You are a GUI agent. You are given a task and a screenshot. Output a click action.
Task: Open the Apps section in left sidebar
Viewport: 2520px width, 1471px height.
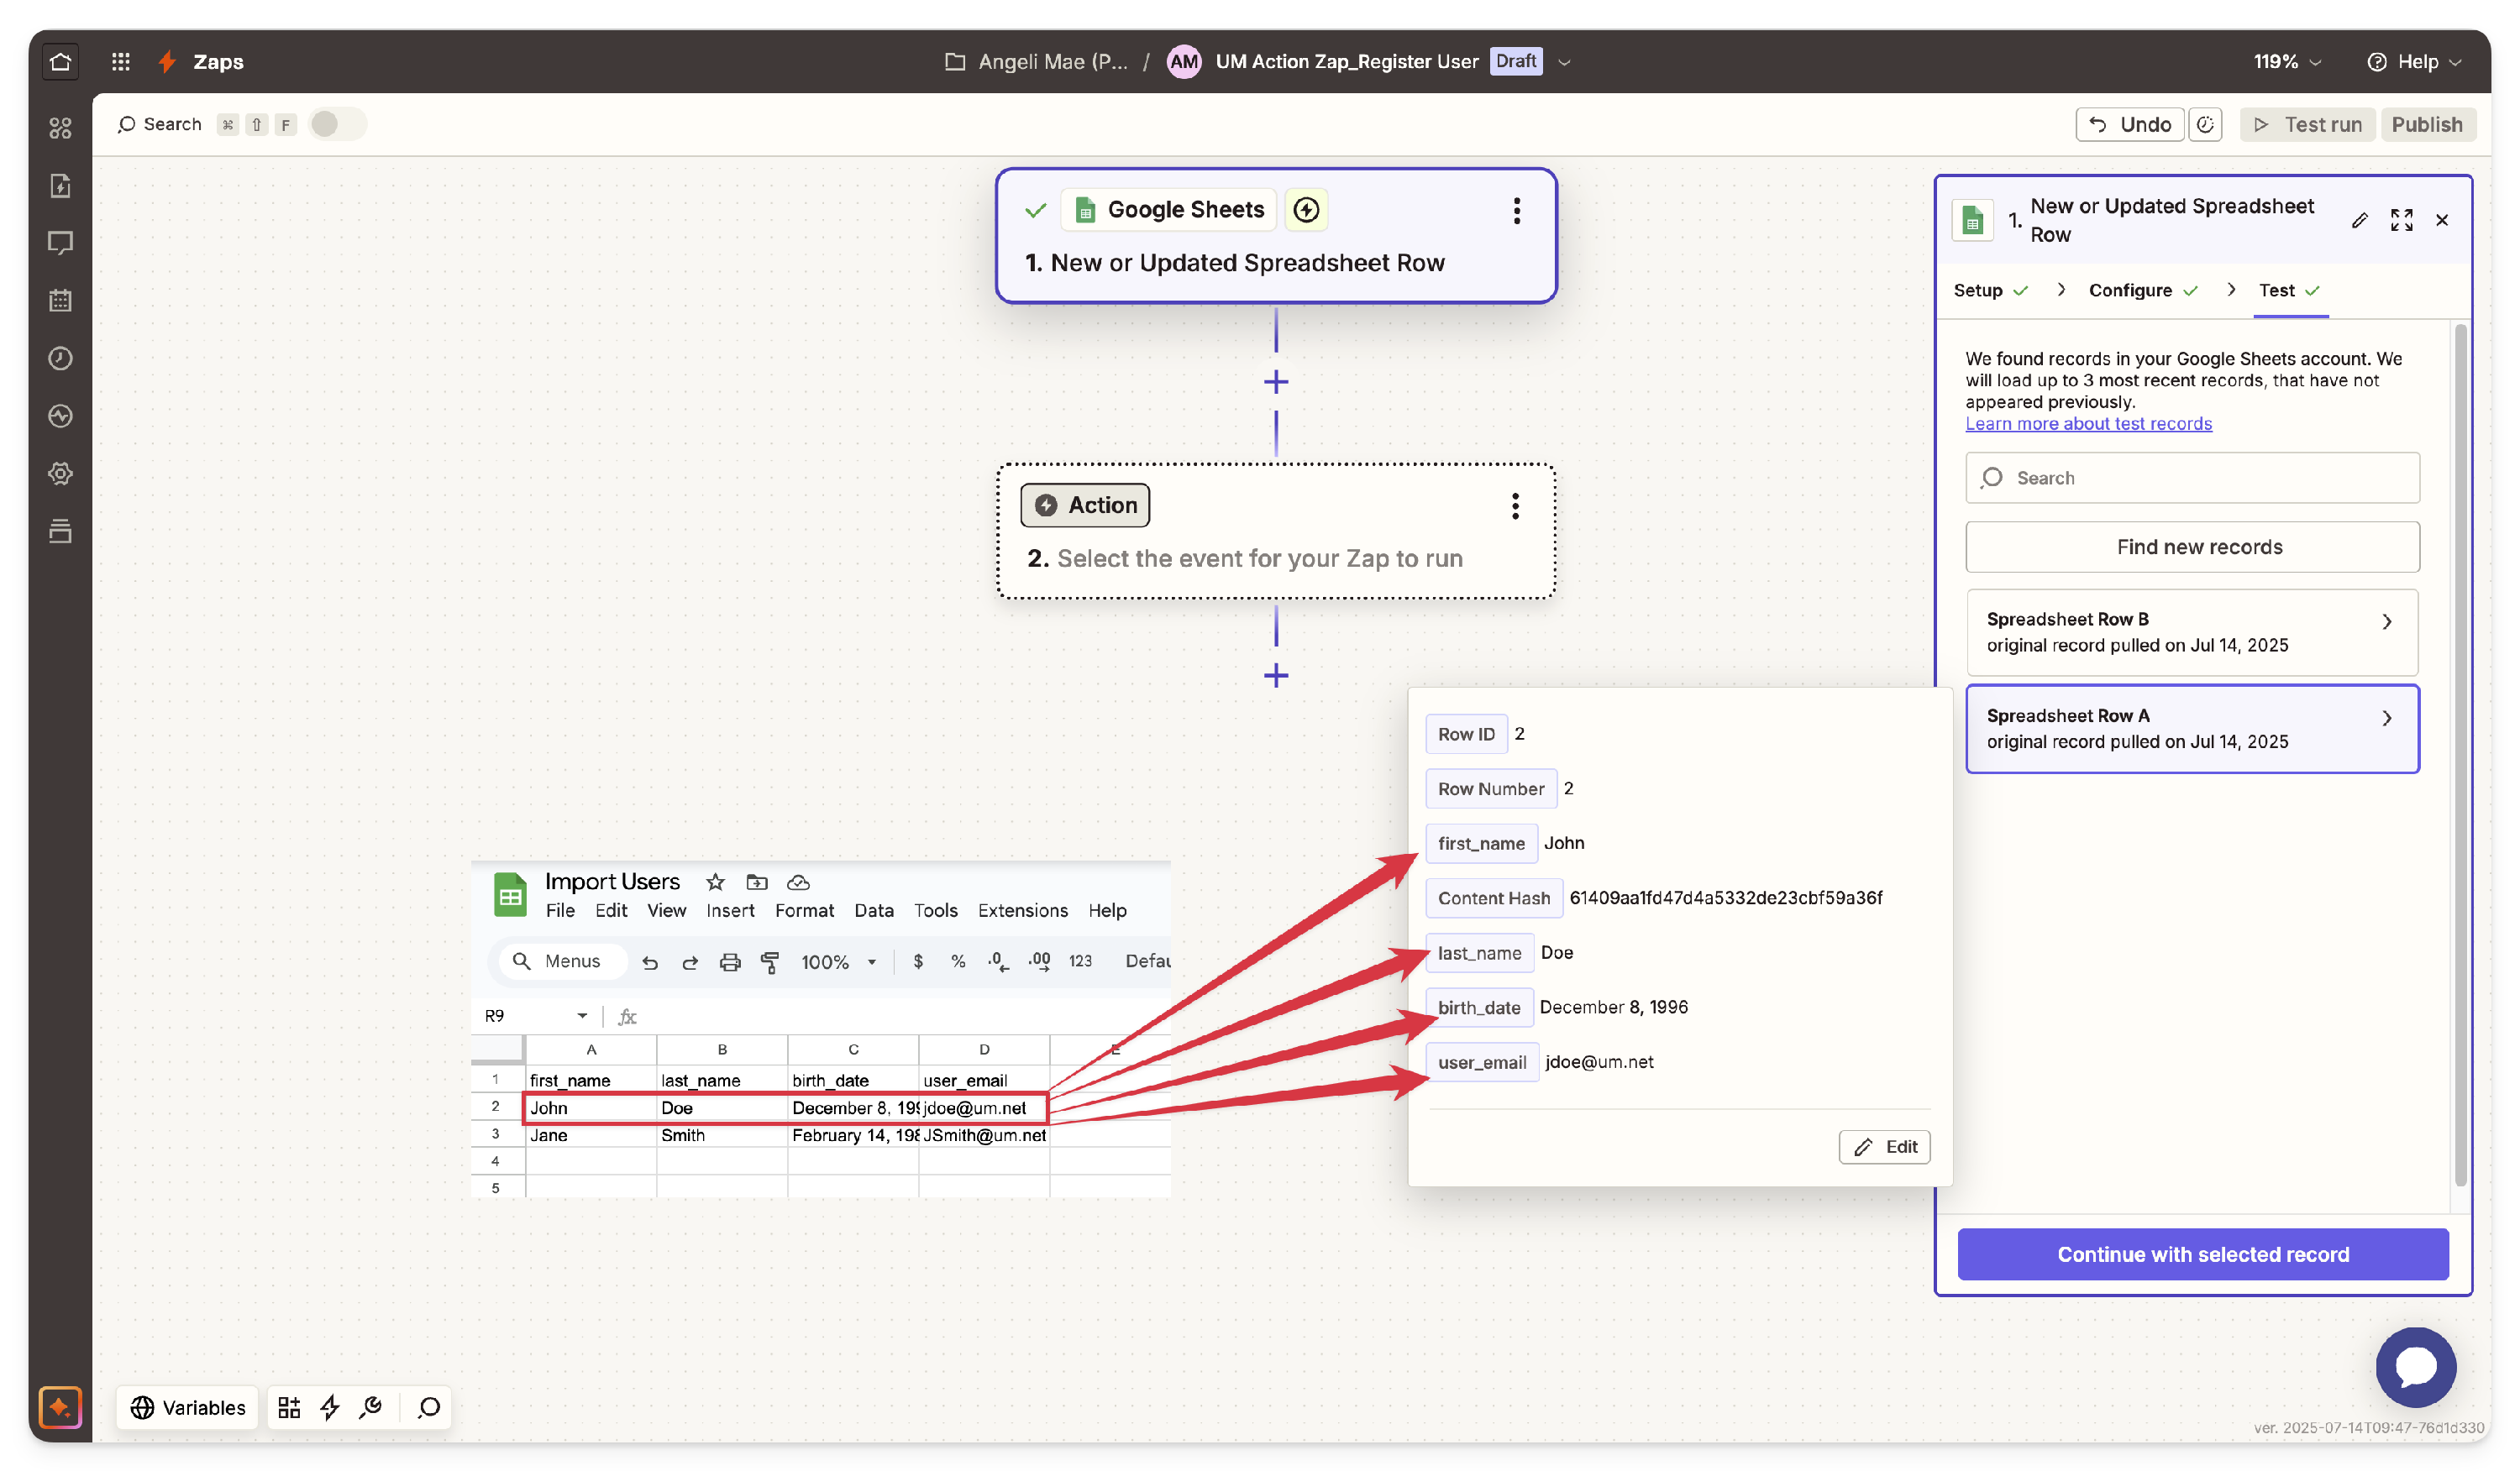(60, 128)
